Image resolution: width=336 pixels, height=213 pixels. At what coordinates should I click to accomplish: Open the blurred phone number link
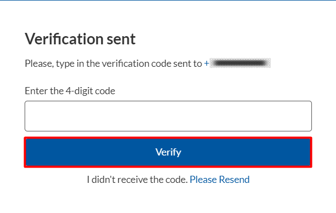[x=237, y=64]
